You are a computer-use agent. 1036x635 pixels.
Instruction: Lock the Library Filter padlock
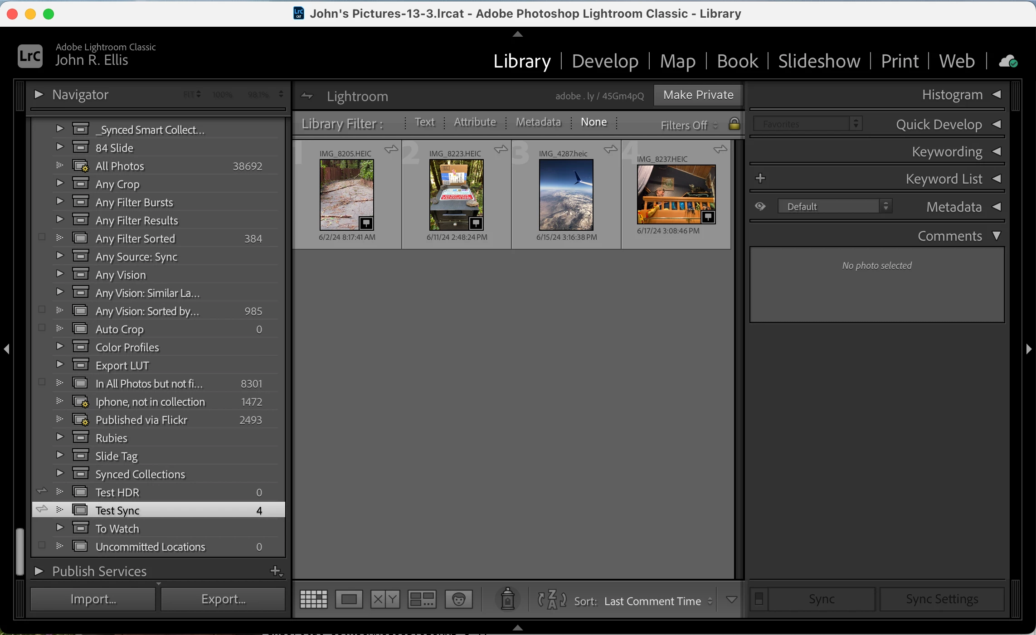[734, 124]
